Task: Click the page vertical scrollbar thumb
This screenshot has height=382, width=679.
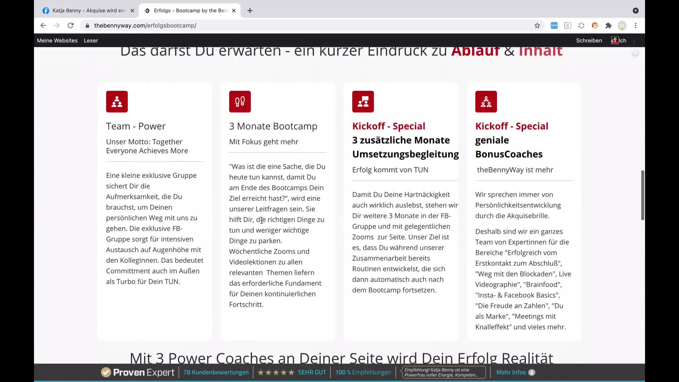Action: click(x=642, y=195)
